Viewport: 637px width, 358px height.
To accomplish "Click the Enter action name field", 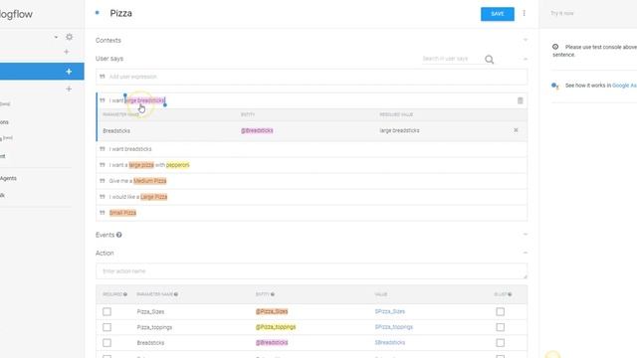I will [312, 271].
